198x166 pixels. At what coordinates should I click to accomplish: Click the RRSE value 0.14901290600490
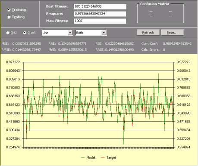coord(119,49)
